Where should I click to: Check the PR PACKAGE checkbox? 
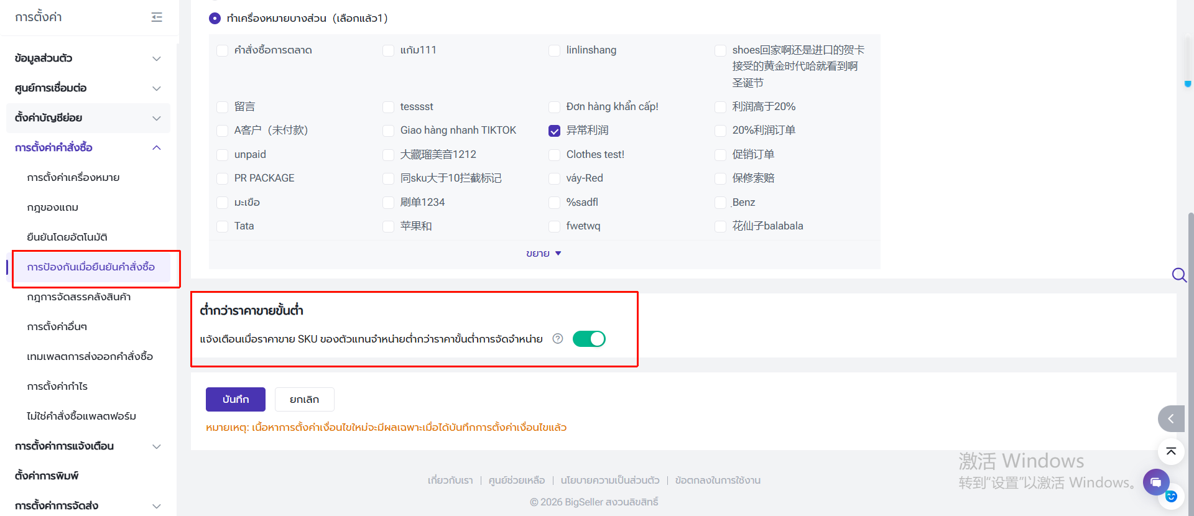[x=222, y=178]
